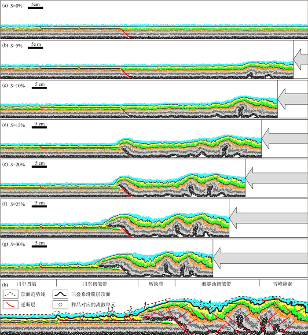Select the 湘鄂西褶皱带 zone header

(x=216, y=283)
